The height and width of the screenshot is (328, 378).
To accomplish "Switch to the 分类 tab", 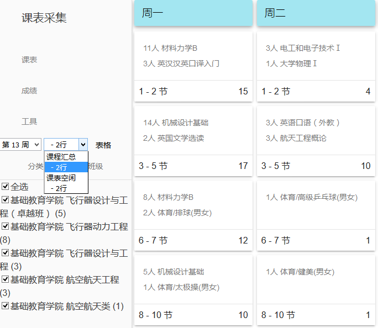I will coord(35,167).
